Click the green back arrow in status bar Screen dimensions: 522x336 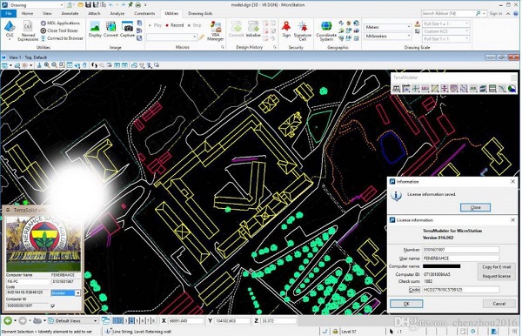(x=8, y=320)
